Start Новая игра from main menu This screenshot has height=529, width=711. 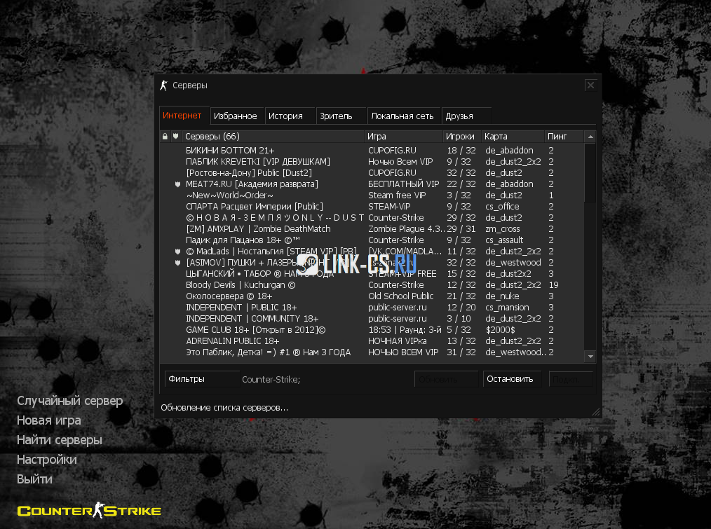[x=49, y=420]
